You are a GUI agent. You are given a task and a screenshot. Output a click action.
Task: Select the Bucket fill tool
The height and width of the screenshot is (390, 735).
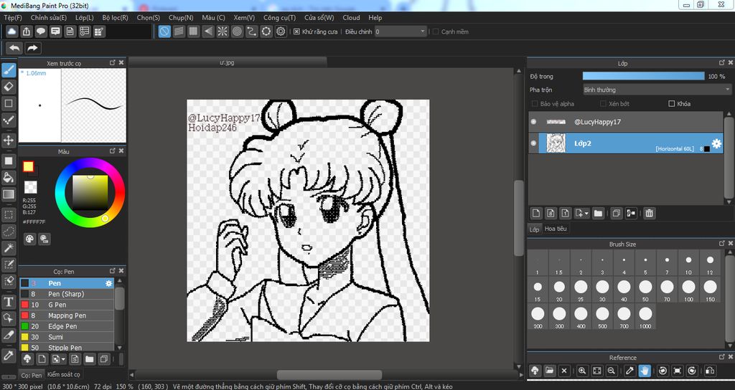tap(9, 177)
